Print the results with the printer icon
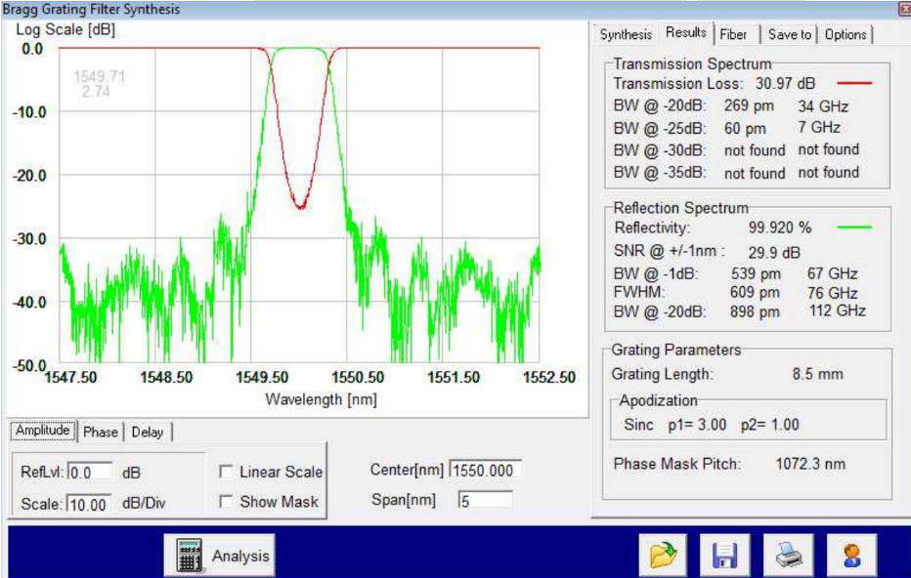This screenshot has width=911, height=578. coord(788,555)
